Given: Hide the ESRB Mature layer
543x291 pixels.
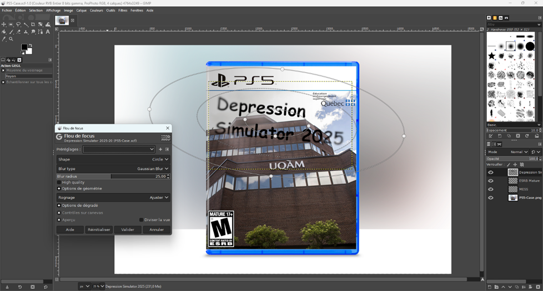Looking at the screenshot, I should pyautogui.click(x=490, y=181).
